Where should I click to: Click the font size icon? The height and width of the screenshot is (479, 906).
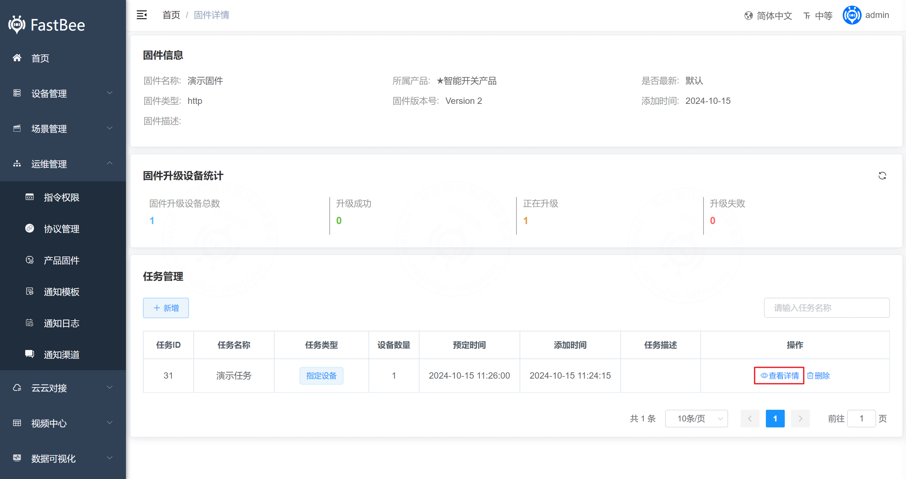point(807,16)
